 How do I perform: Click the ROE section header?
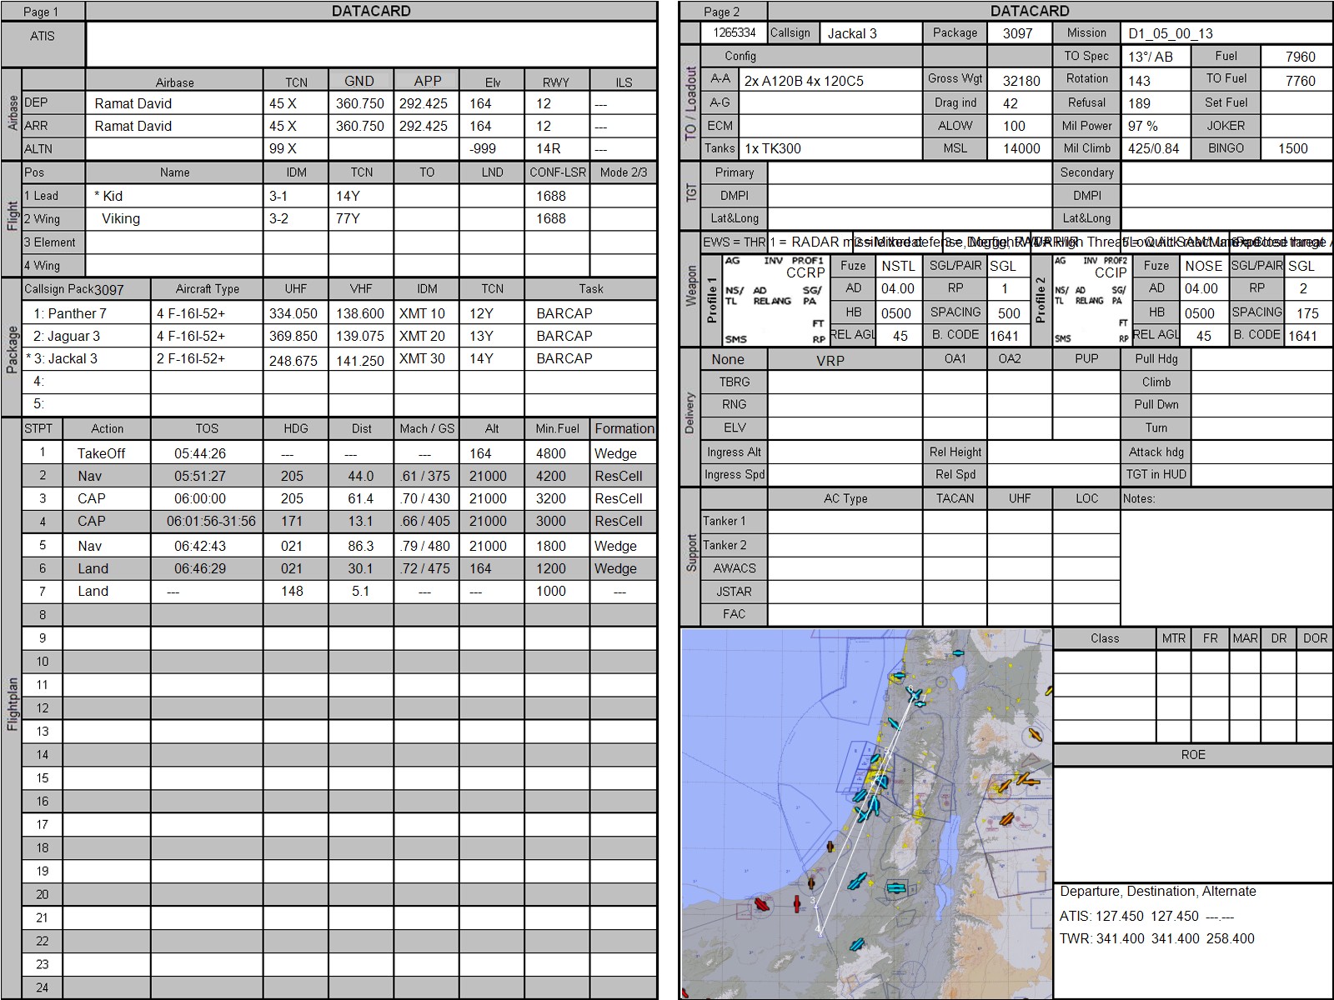tap(1192, 755)
